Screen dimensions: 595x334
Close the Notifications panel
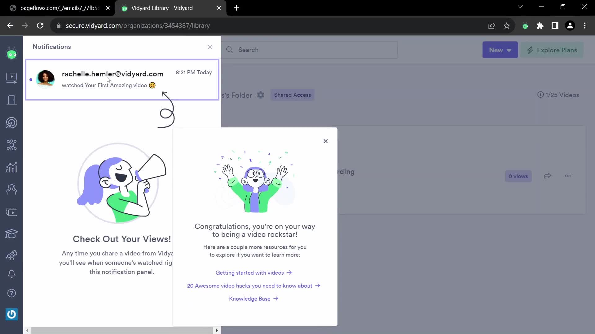tap(209, 46)
